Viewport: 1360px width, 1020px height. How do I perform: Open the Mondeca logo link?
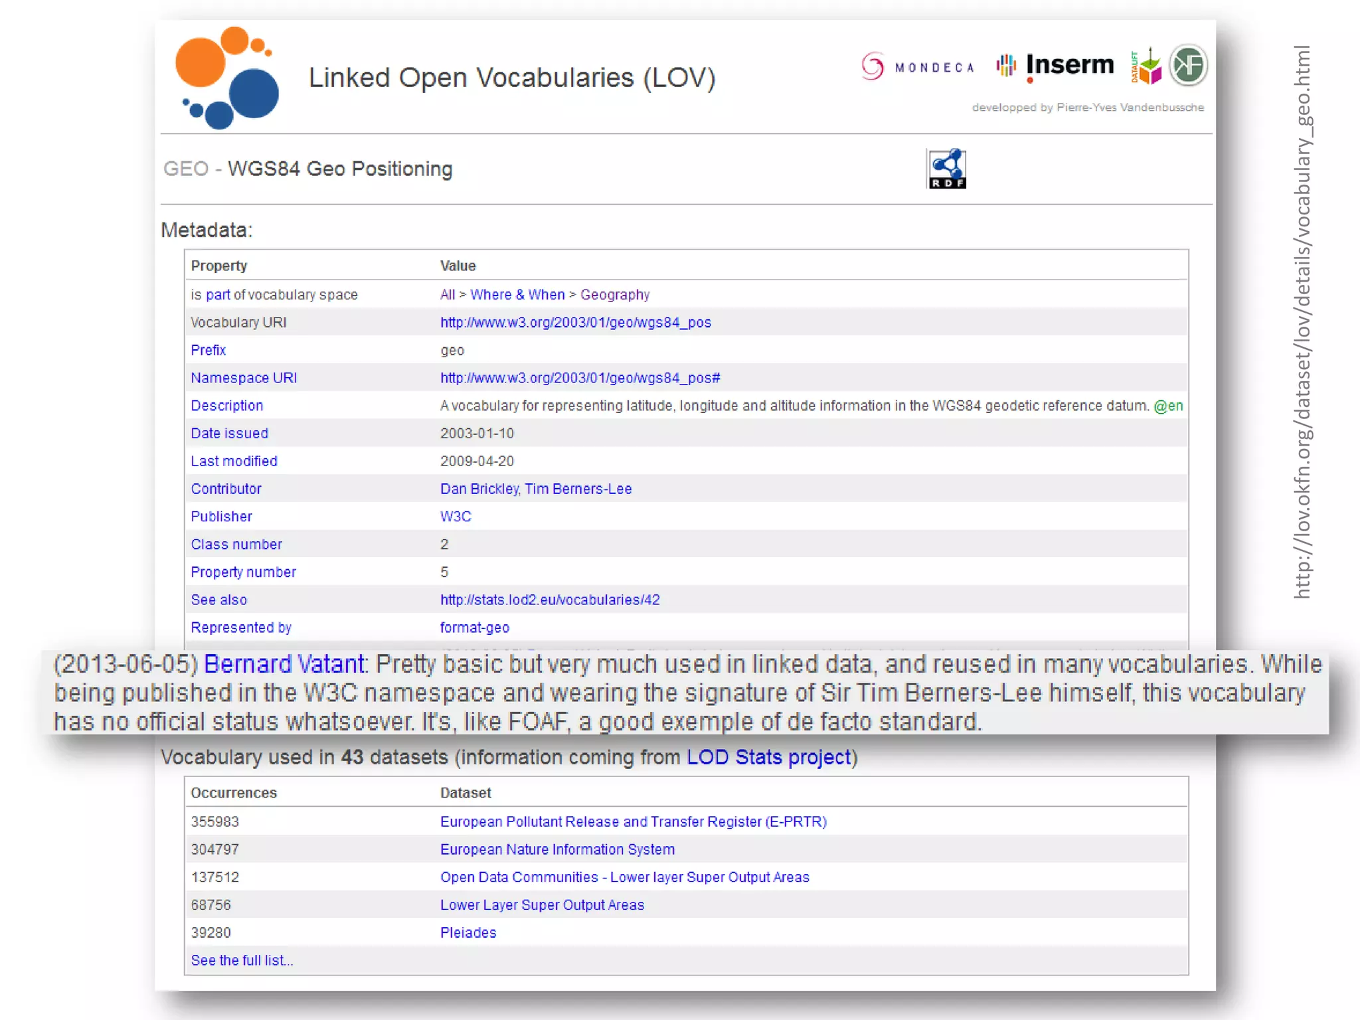tap(918, 66)
